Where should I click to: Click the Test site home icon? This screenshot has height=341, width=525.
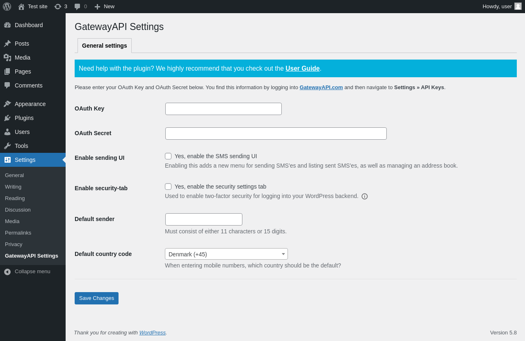(x=21, y=7)
